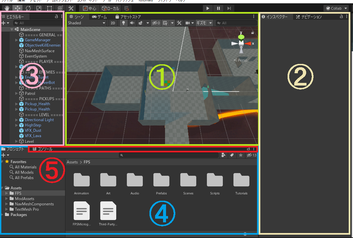Open the コンソール tab

(x=43, y=149)
